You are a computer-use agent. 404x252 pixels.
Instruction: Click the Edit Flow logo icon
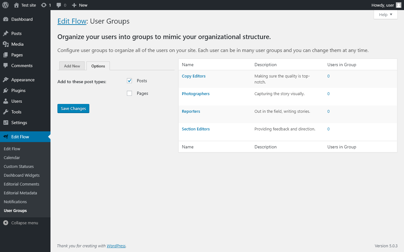[6, 137]
